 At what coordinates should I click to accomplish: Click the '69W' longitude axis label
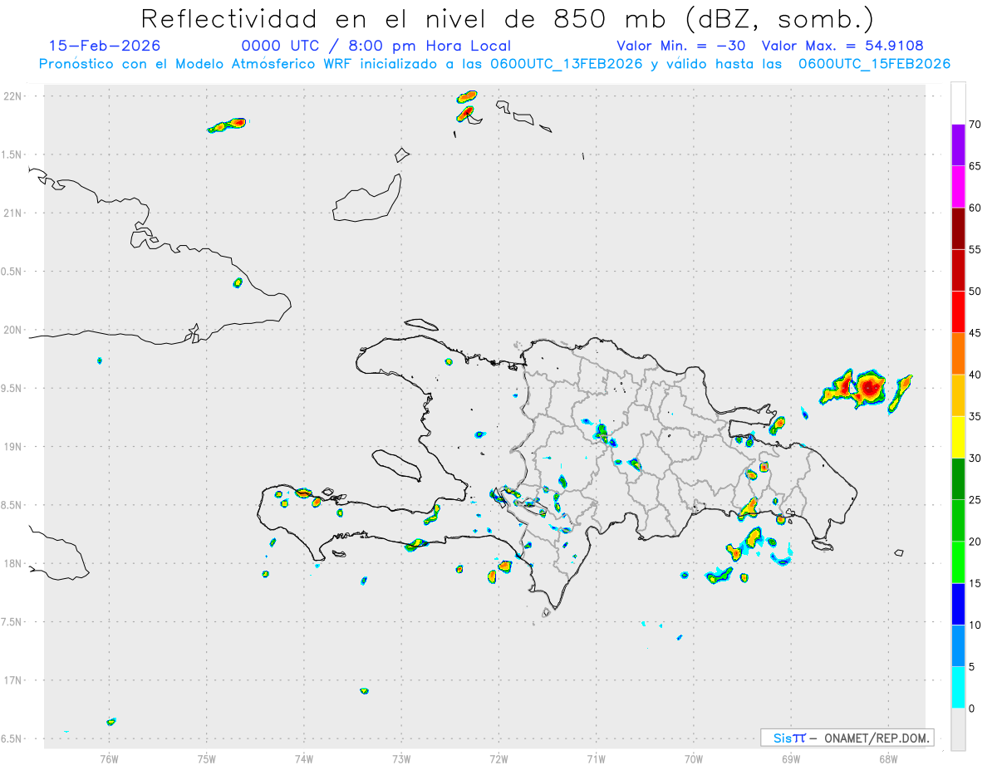pos(791,759)
